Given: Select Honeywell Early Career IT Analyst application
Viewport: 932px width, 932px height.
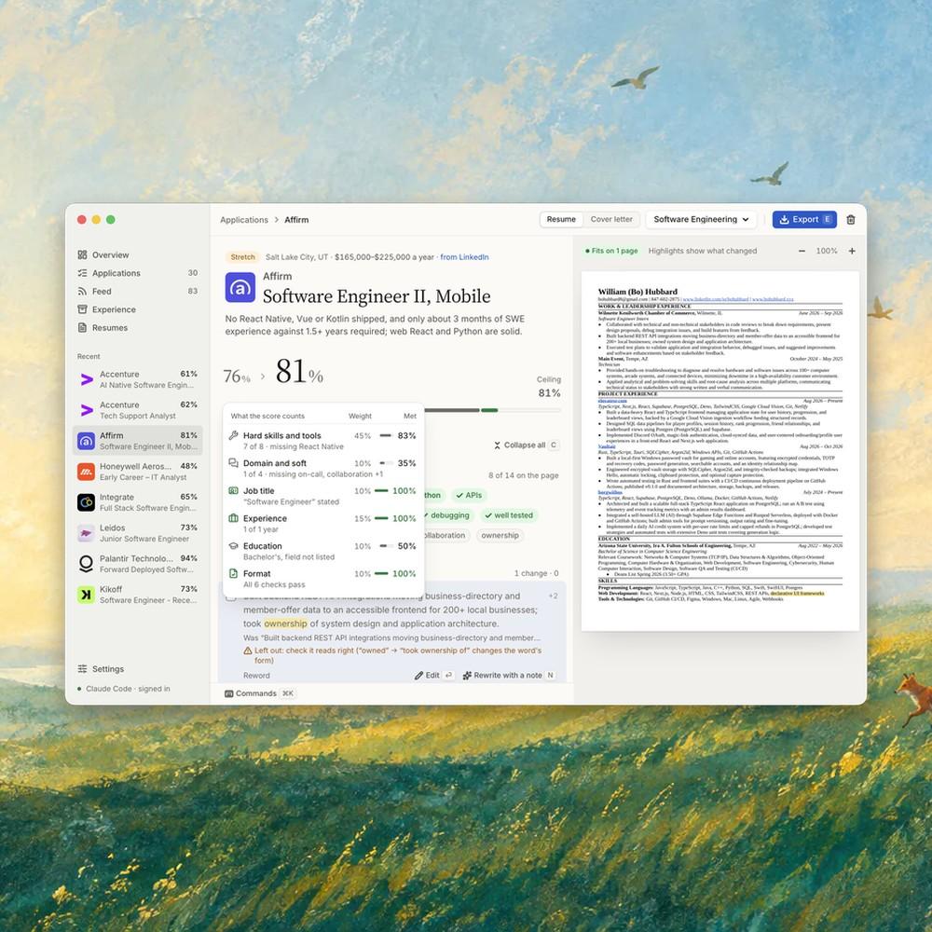Looking at the screenshot, I should pyautogui.click(x=137, y=472).
